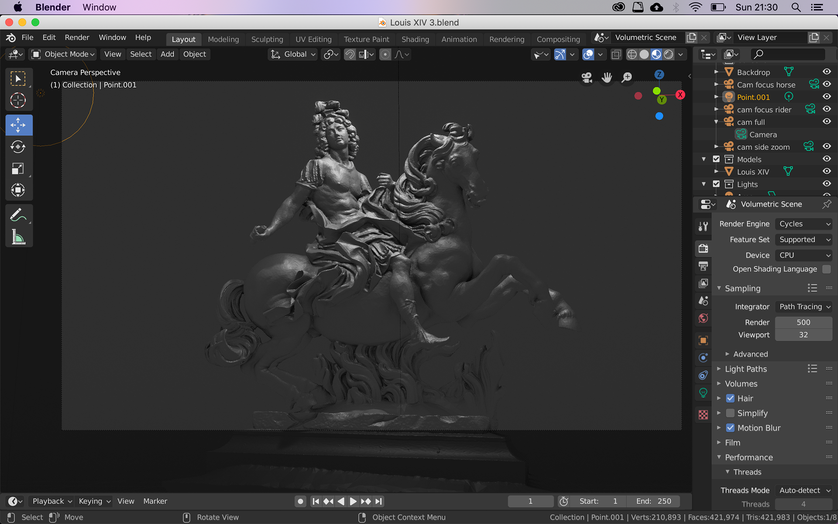The width and height of the screenshot is (838, 524).
Task: Click the zoom magnifier viewport icon
Action: (x=627, y=78)
